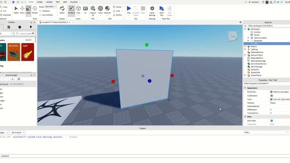Toggle Asset Manager grid view icon

click(x=19, y=79)
